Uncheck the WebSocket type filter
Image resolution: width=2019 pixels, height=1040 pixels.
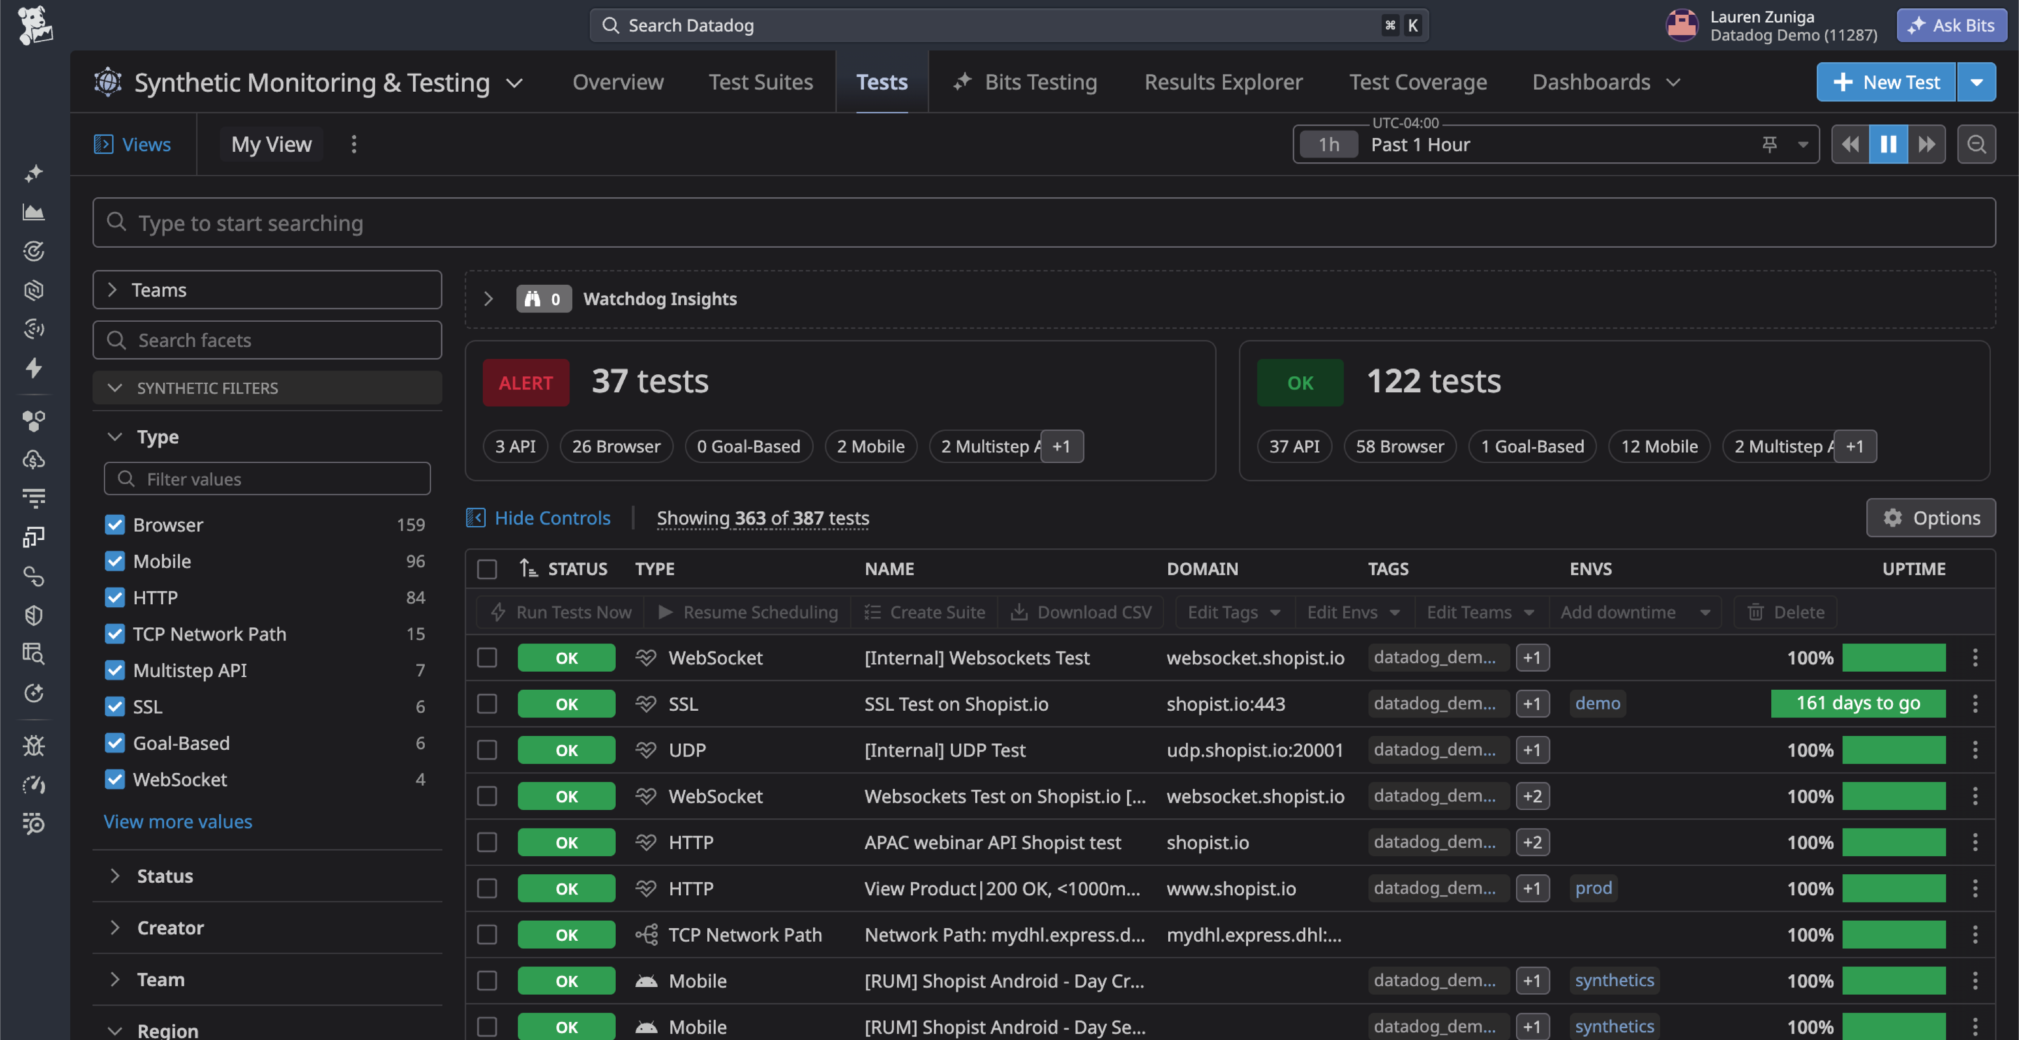(x=114, y=779)
